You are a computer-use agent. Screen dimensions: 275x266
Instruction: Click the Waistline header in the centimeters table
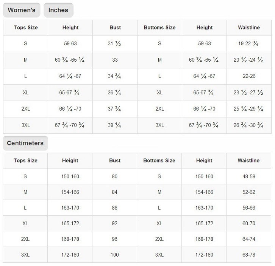point(248,161)
